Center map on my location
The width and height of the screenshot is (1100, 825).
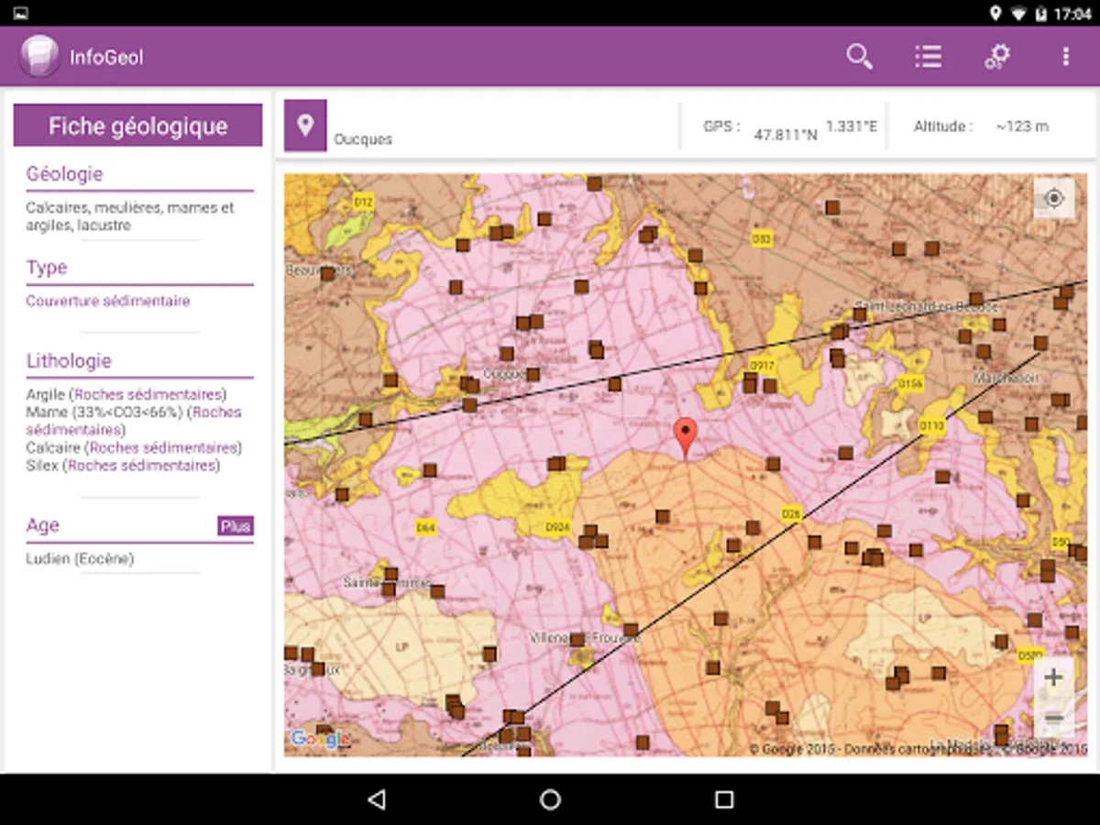[x=1054, y=198]
